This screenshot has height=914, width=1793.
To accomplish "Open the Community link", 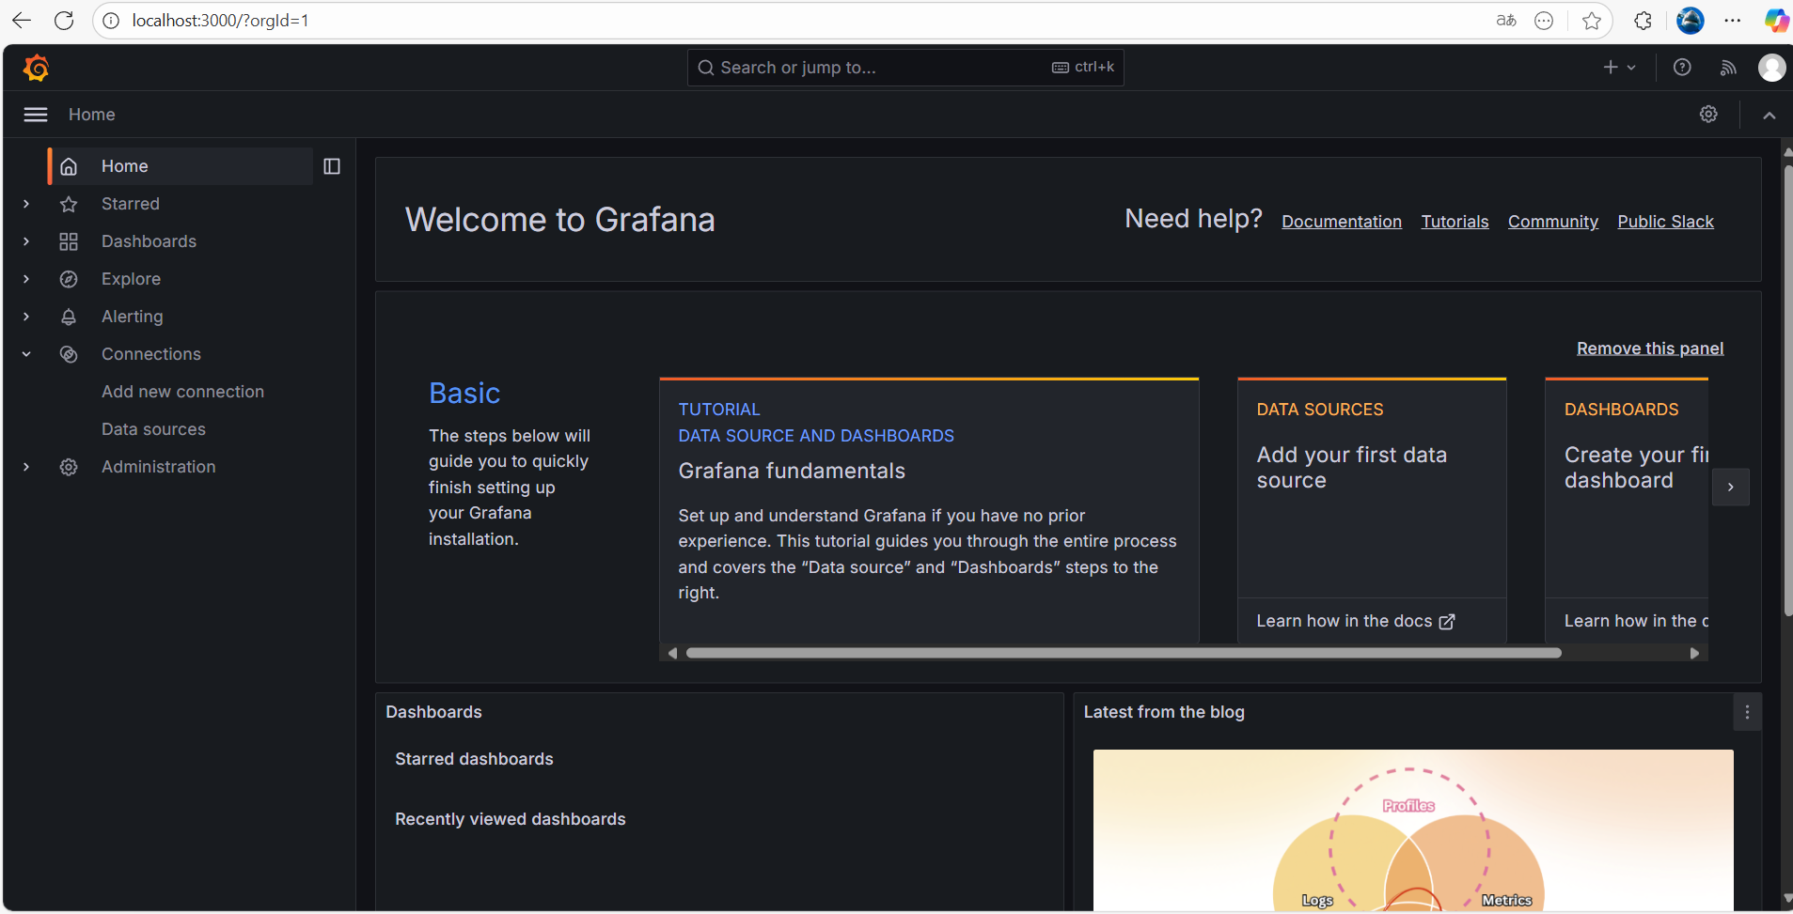I will pyautogui.click(x=1553, y=222).
